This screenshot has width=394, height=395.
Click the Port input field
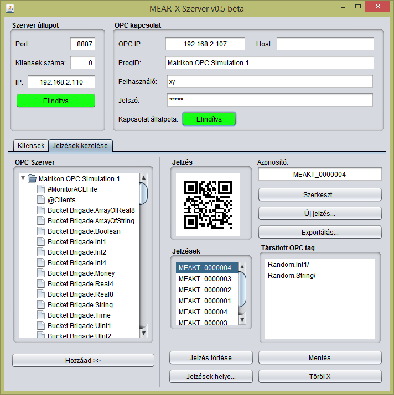[82, 44]
